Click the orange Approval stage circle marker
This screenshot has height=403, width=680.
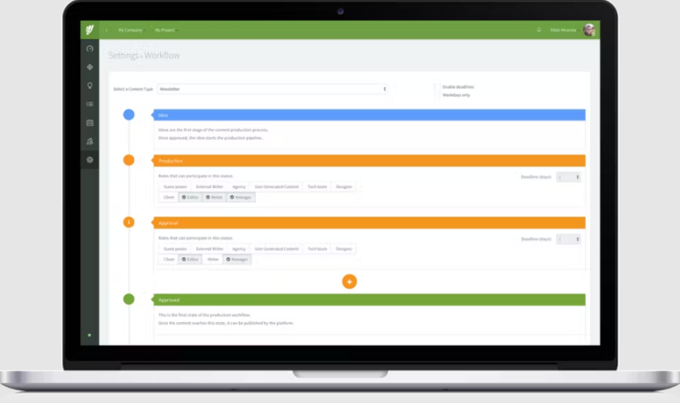point(129,222)
